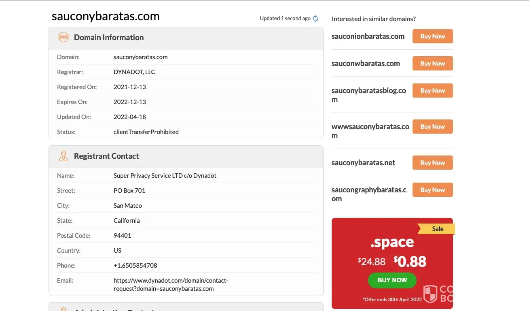Image resolution: width=529 pixels, height=311 pixels.
Task: Click the Dynadot contact-request email link
Action: [171, 285]
